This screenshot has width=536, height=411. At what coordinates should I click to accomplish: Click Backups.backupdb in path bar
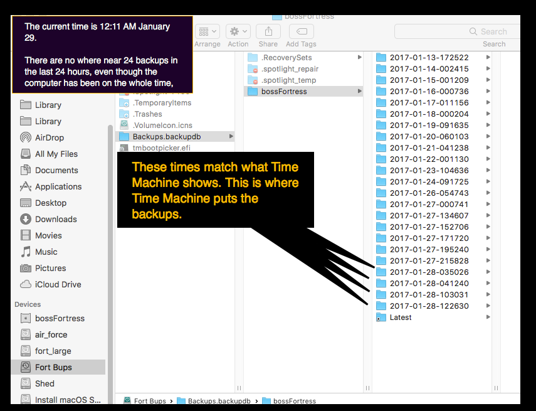click(x=214, y=401)
